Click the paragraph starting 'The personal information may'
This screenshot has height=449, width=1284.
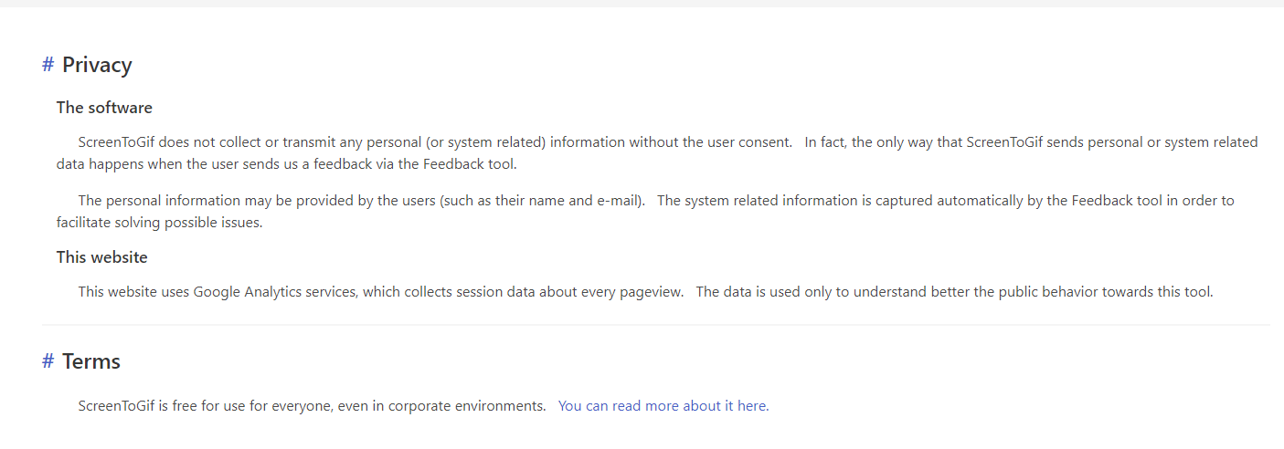tap(645, 211)
